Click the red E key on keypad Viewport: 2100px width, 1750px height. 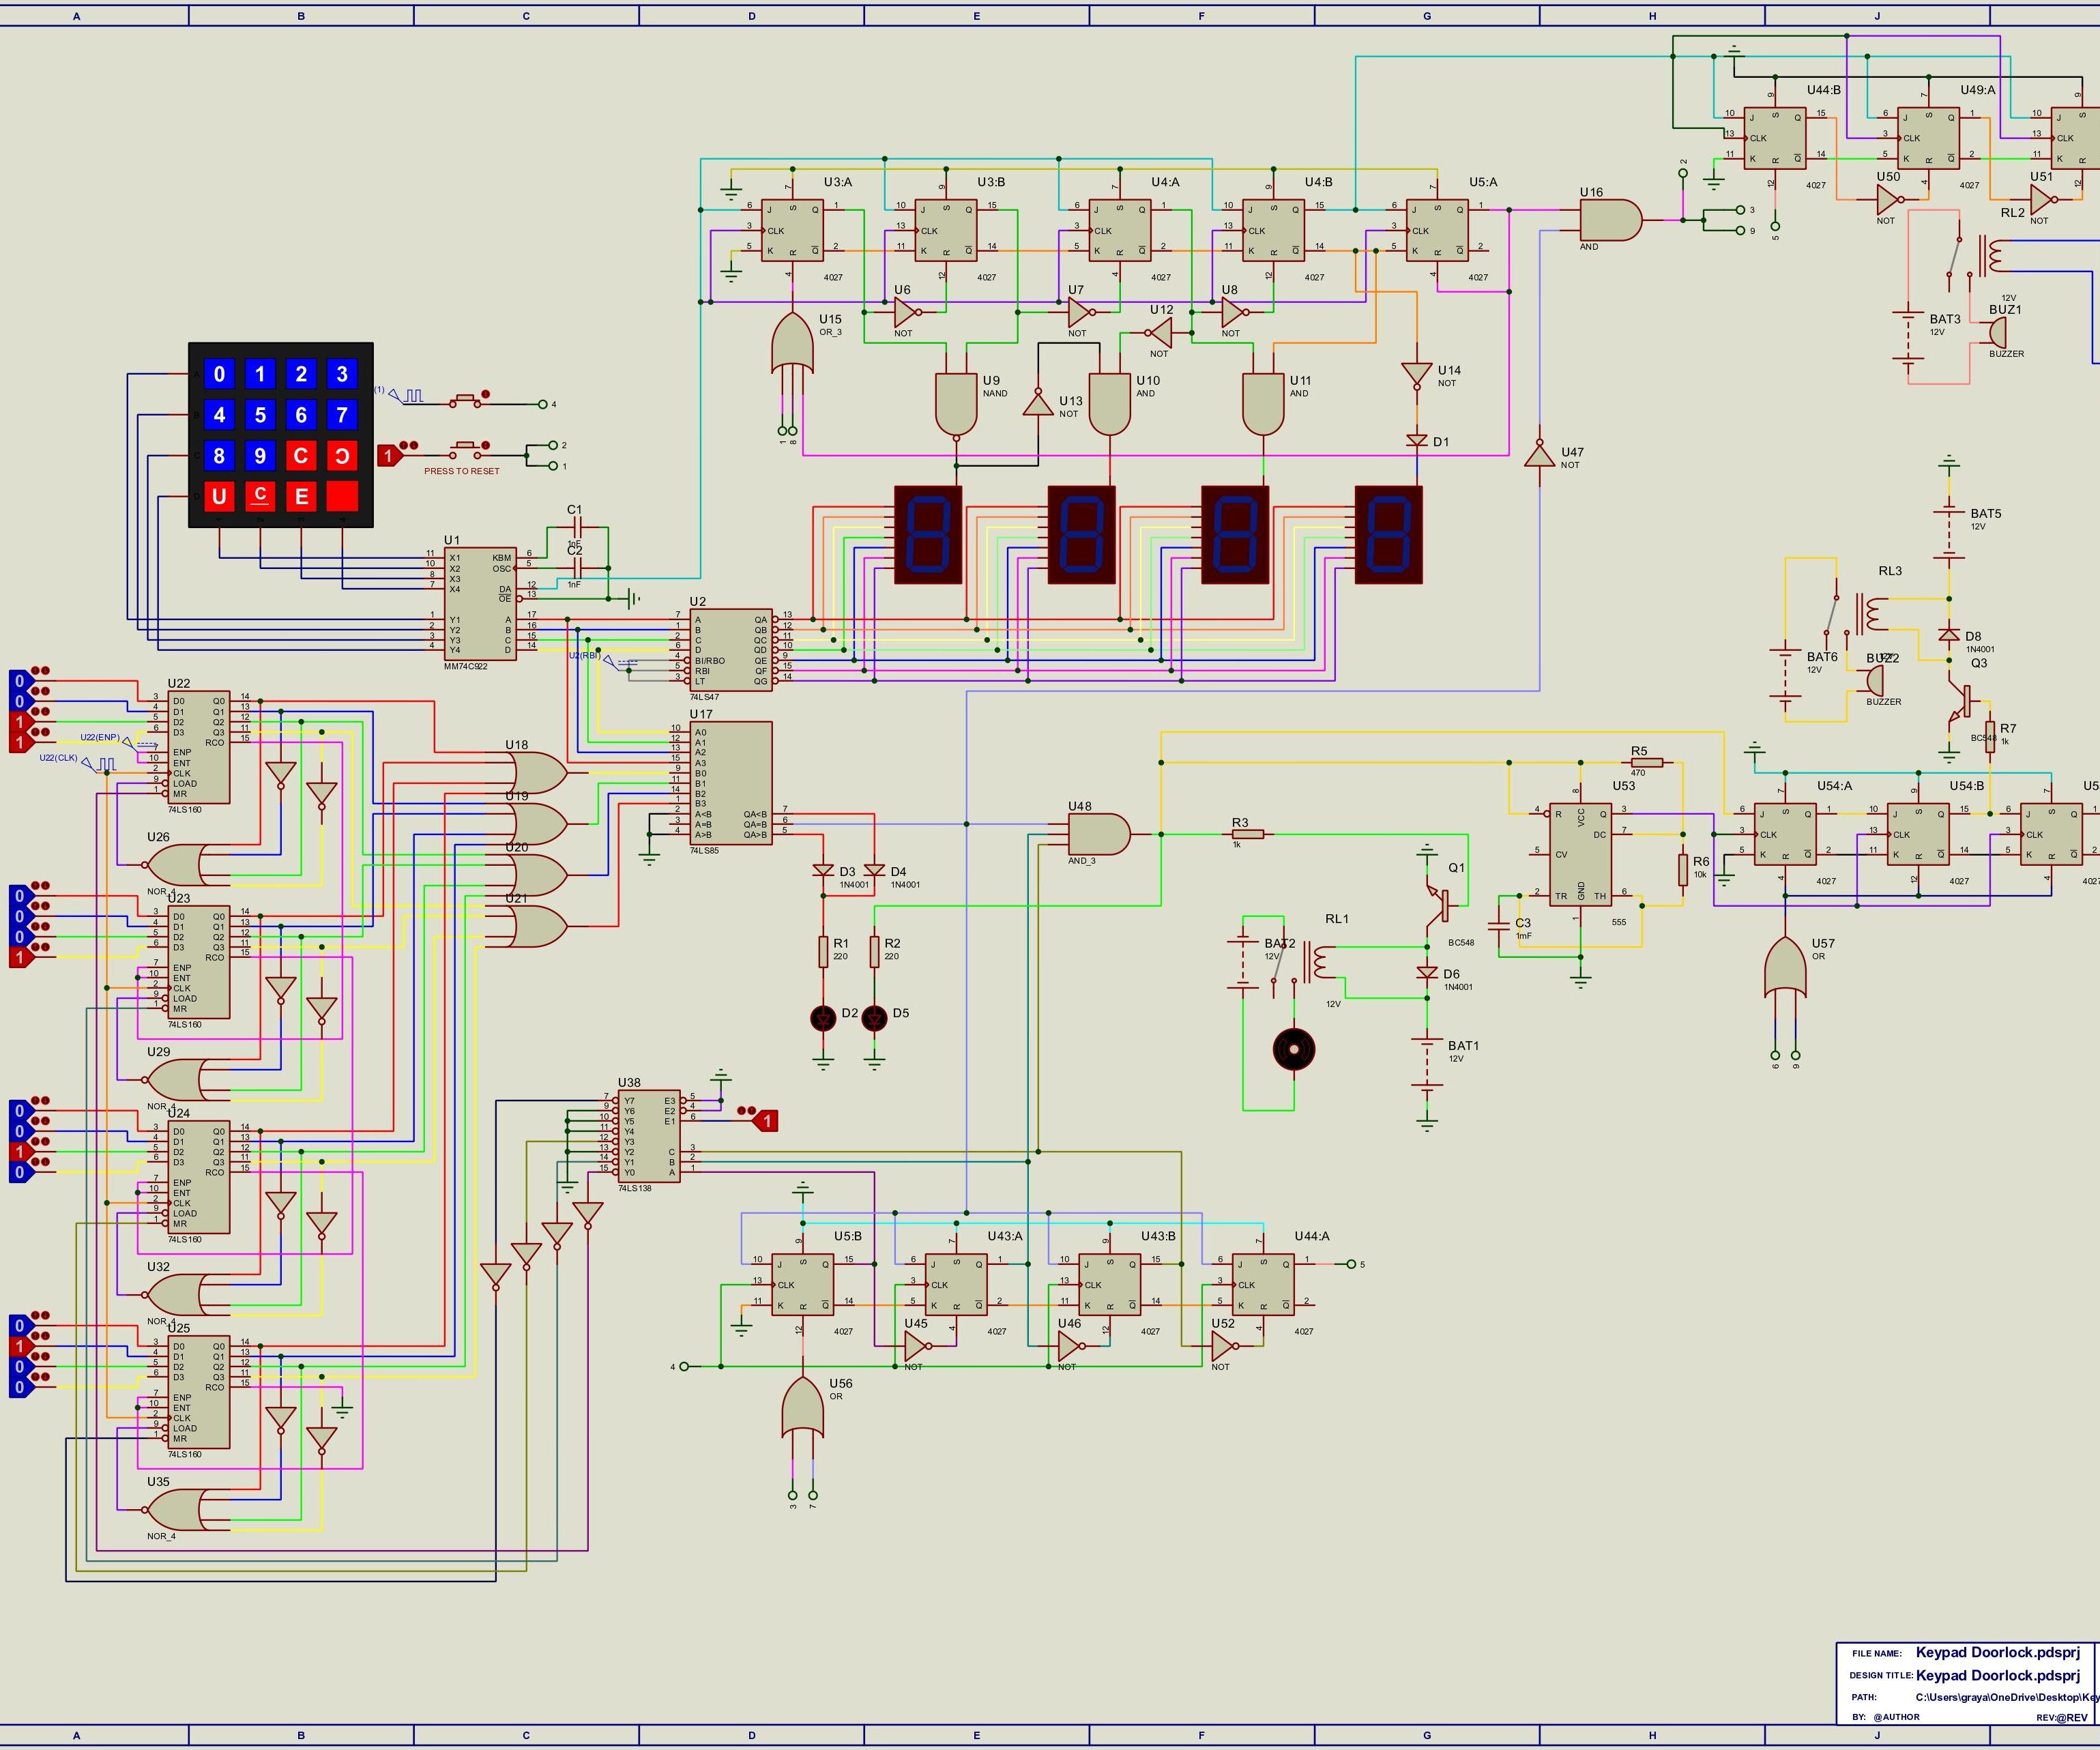coord(301,497)
